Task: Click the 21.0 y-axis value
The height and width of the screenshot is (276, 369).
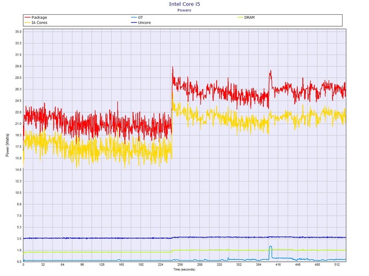Action: [x=18, y=124]
